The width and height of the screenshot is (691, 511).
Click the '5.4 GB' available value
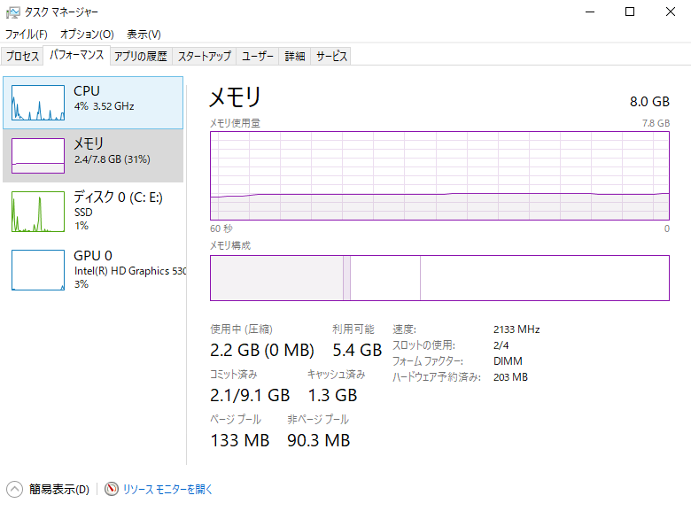pyautogui.click(x=357, y=350)
